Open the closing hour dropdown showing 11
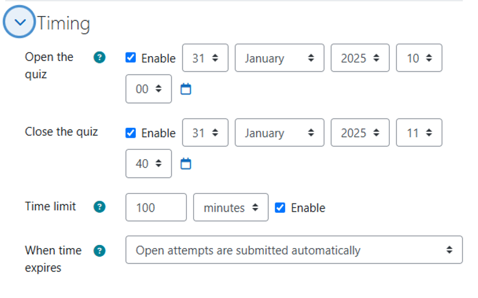Screen dimensions: 478x298 coord(419,133)
